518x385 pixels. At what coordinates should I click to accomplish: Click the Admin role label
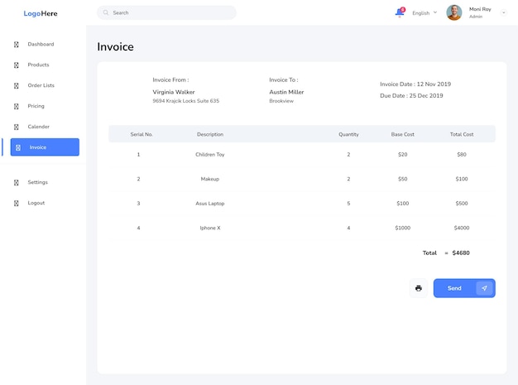tap(476, 17)
